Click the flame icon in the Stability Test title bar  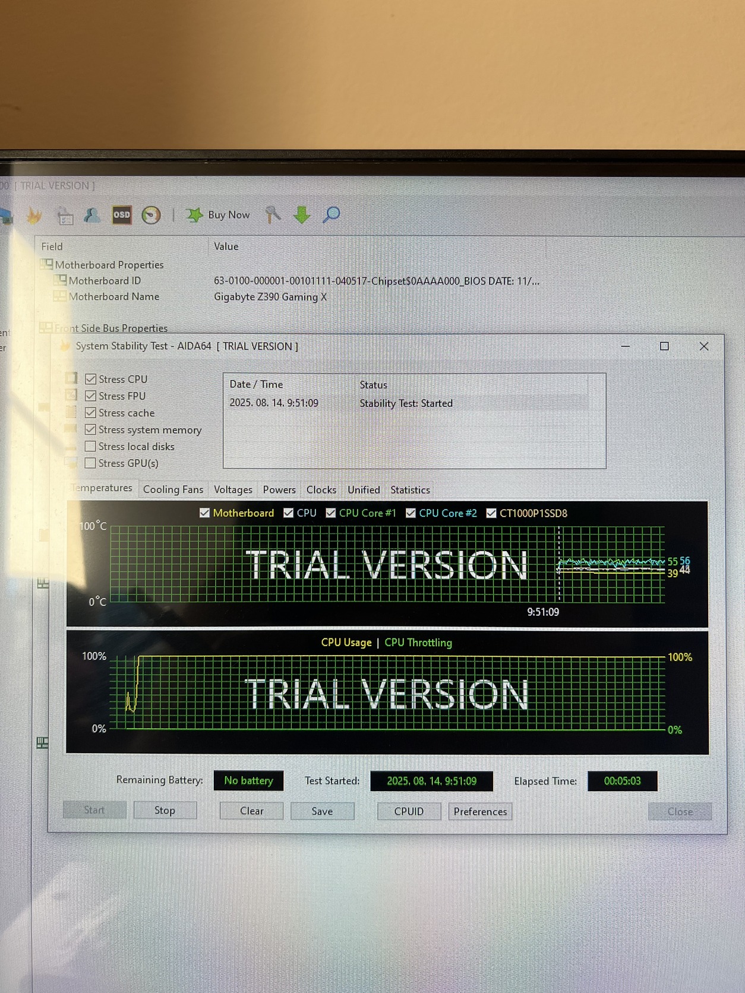click(65, 346)
